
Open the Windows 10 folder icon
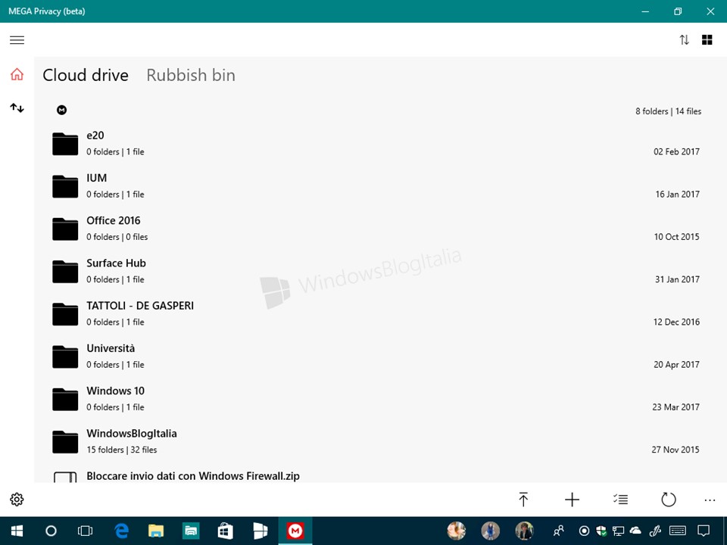tap(65, 400)
